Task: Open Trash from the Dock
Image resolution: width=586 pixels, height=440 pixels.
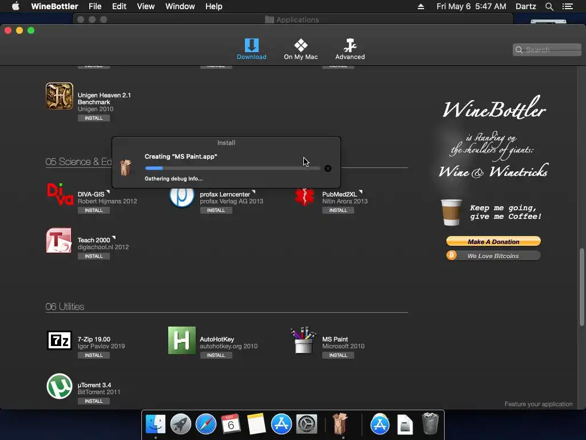Action: (430, 423)
